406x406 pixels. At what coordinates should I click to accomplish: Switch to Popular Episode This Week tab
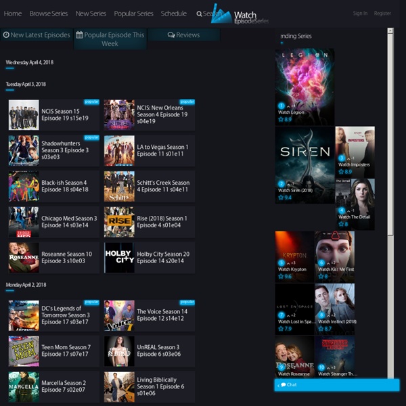[110, 39]
